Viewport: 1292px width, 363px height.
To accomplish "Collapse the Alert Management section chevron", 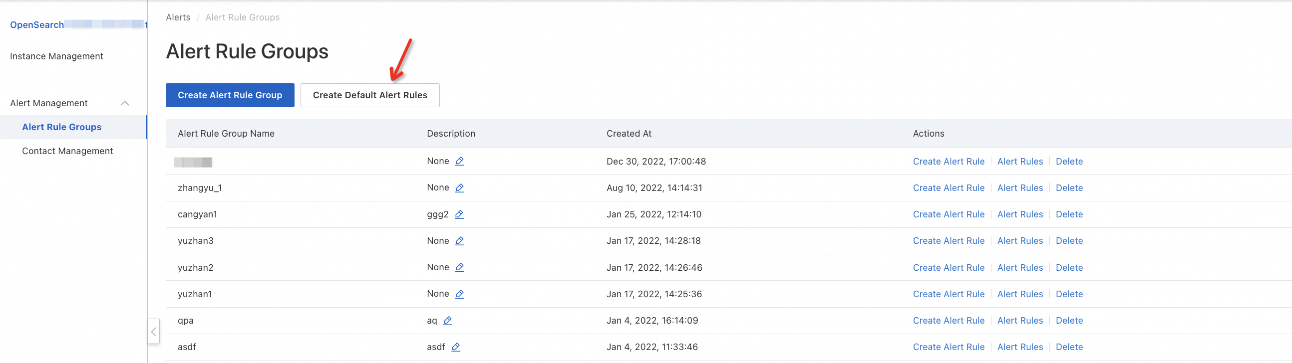I will [125, 103].
